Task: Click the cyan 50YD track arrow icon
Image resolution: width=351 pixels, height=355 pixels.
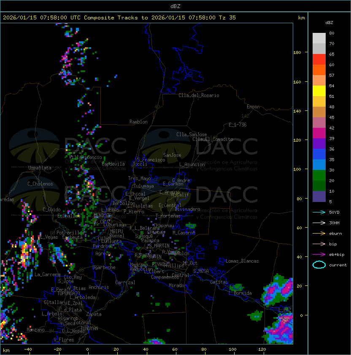Action: click(x=319, y=212)
